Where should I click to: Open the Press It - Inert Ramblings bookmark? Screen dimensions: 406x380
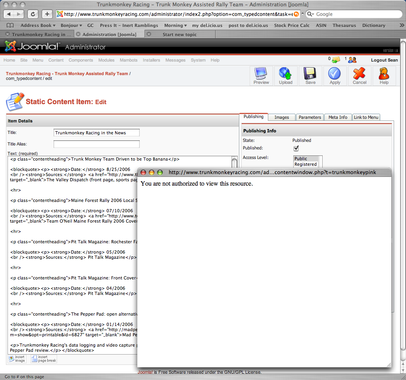point(129,25)
